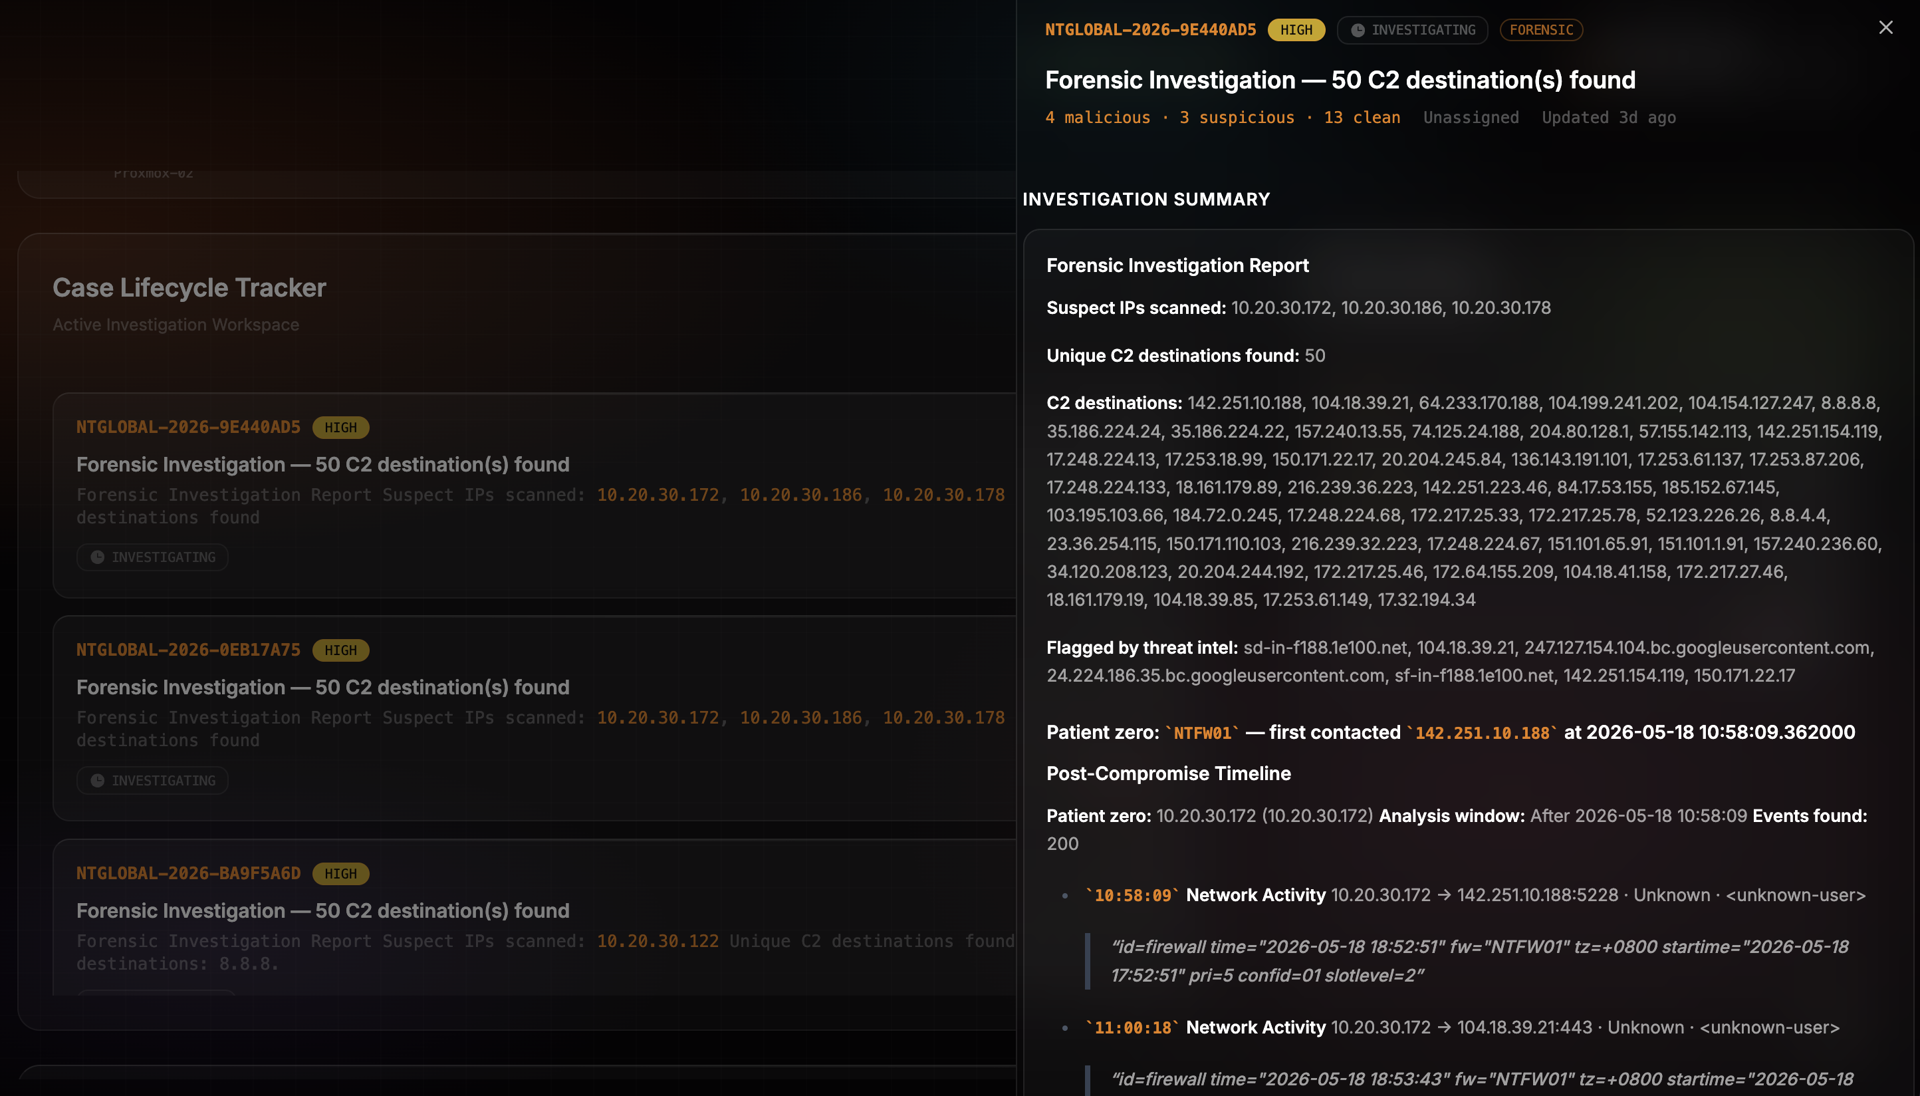This screenshot has height=1096, width=1920.
Task: Click the "Updated 3d ago" timestamp
Action: (x=1608, y=118)
